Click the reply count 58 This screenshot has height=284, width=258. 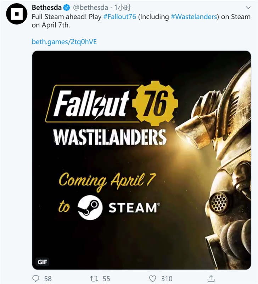pyautogui.click(x=48, y=279)
